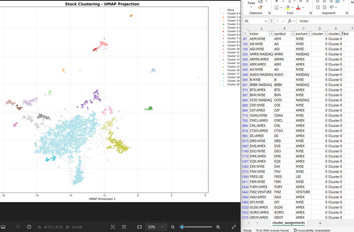Click the previous sheet navigation arrow
Viewport: 354px width, 232px height.
click(249, 223)
